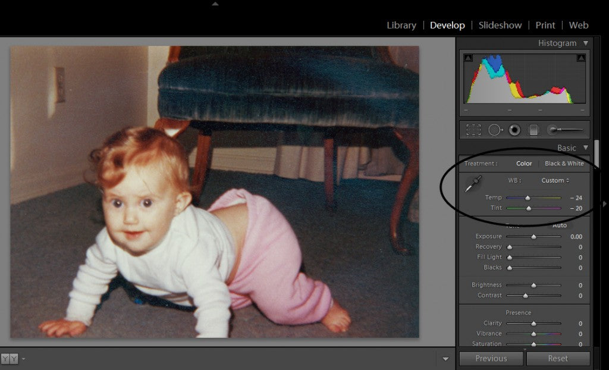The height and width of the screenshot is (370, 609).
Task: Select the Crop Overlay tool
Action: tap(473, 130)
